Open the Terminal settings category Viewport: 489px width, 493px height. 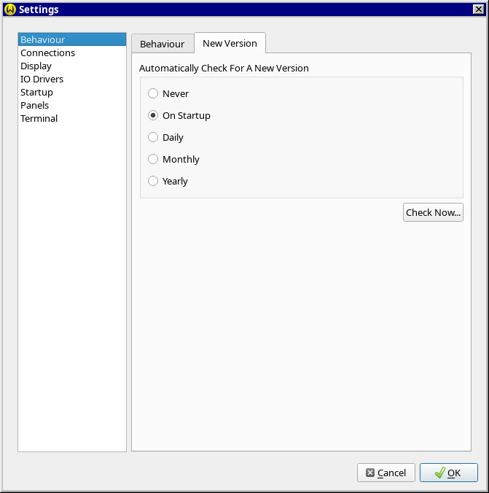[72, 119]
